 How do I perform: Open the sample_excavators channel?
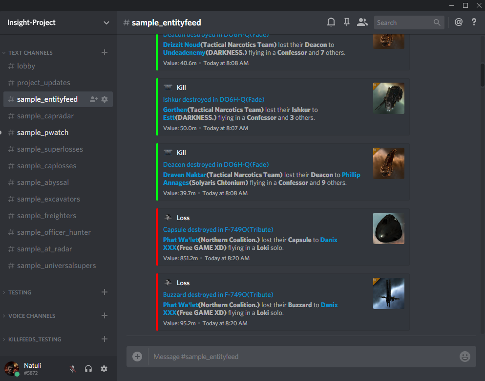pos(58,199)
